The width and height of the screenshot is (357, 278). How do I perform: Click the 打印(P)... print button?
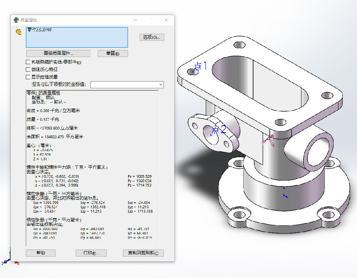91,253
